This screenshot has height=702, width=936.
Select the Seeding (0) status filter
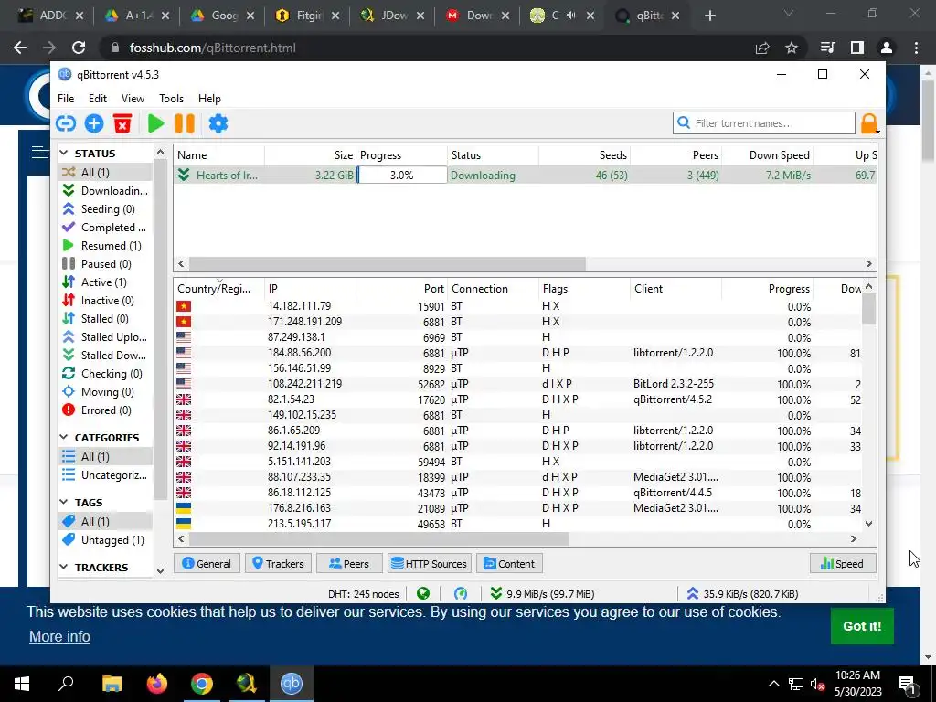[105, 209]
